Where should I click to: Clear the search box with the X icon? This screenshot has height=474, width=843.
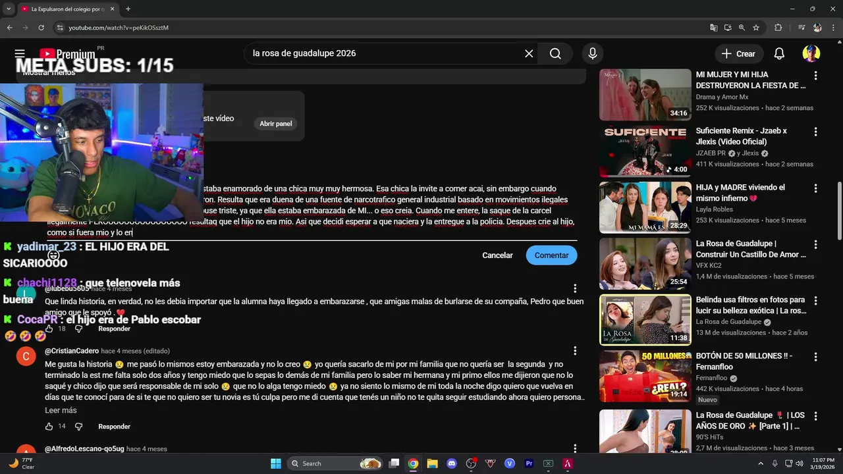point(529,53)
